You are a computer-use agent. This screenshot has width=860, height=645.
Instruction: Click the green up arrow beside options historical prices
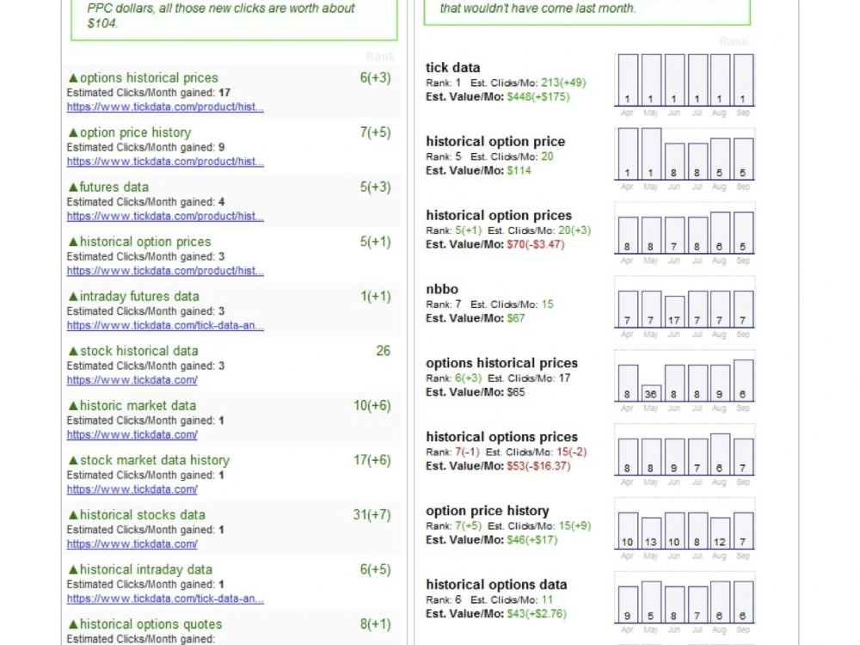pos(73,78)
